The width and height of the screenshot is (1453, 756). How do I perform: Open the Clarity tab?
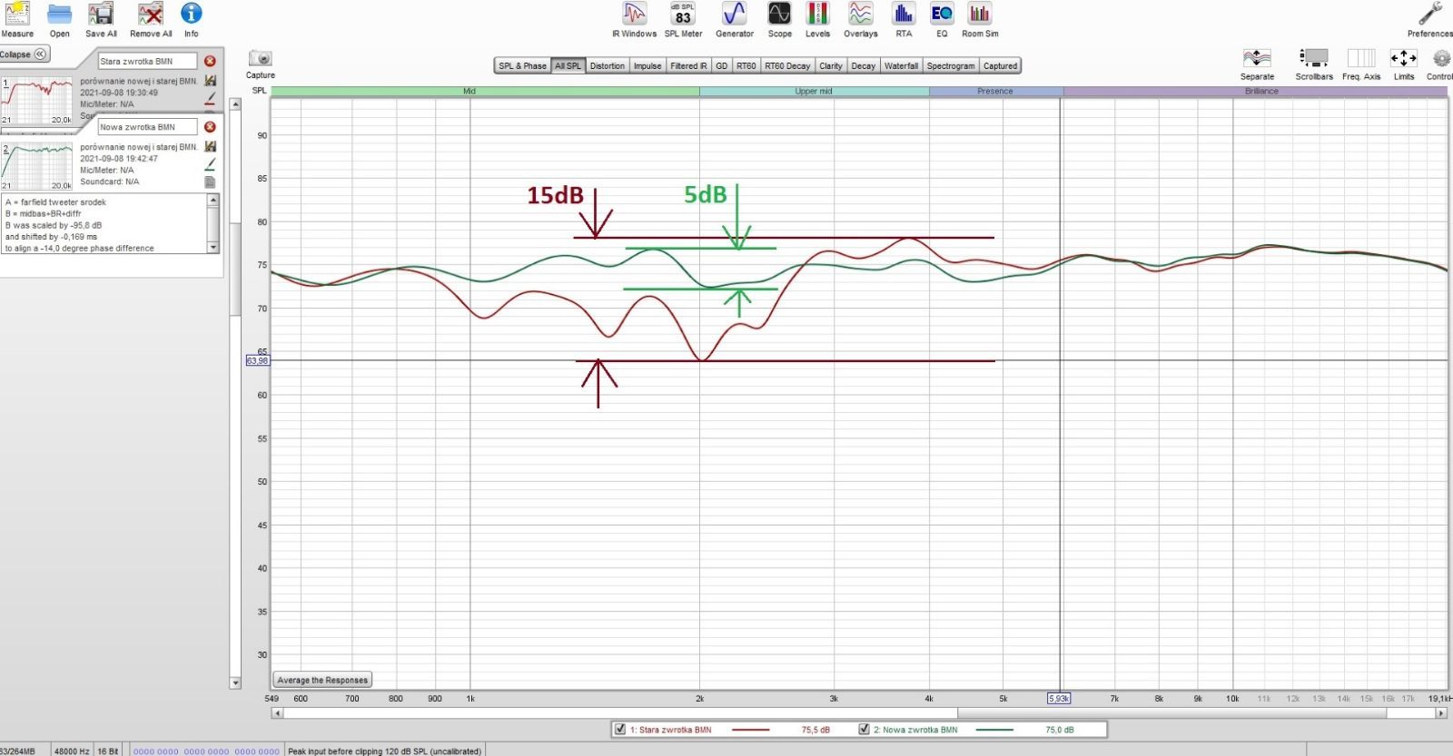coord(831,65)
